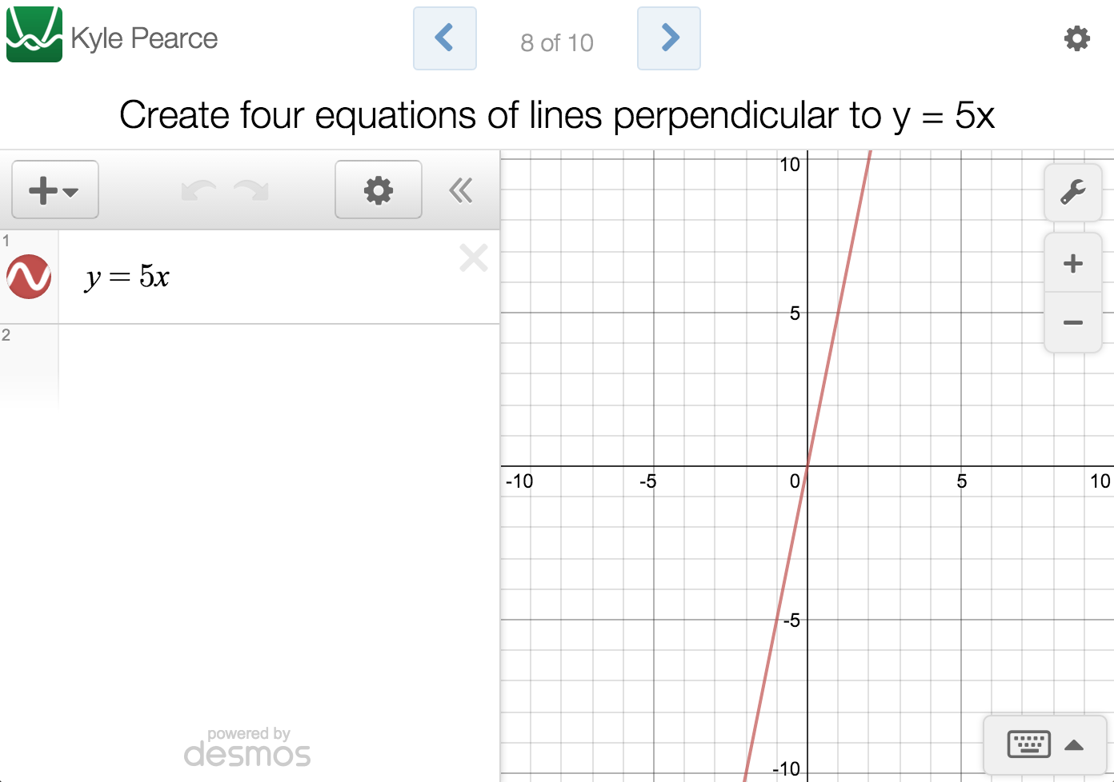
Task: Open the on-screen keyboard icon
Action: (x=1028, y=744)
